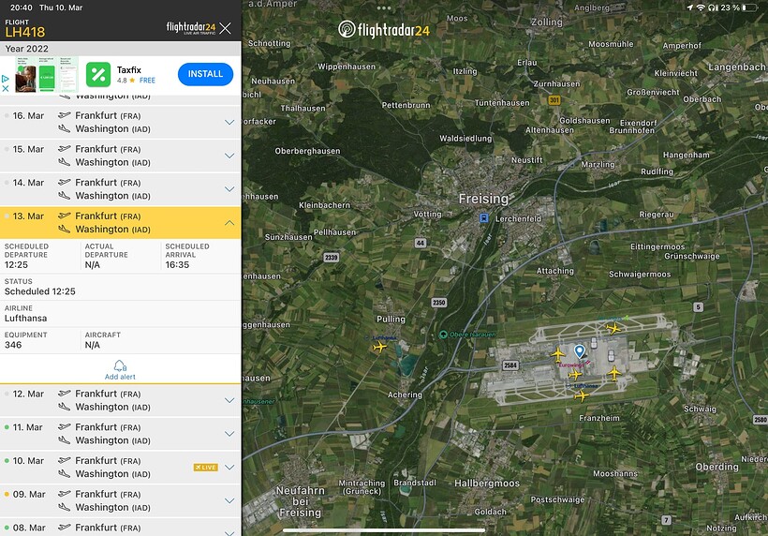Tap the Neufahrn bei Freising label
The height and width of the screenshot is (536, 768).
(x=301, y=501)
